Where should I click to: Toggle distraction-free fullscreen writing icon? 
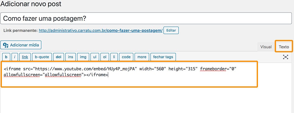pyautogui.click(x=286, y=57)
